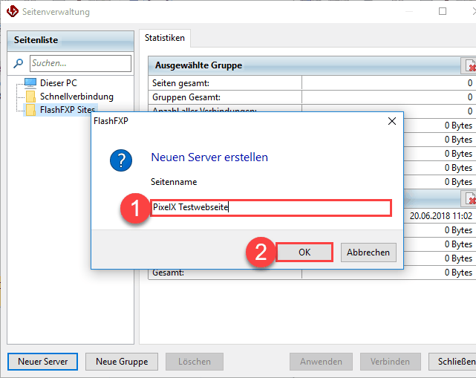Click the Schnellverbindung folder icon
Screen dimensions: 476x378
[x=30, y=97]
